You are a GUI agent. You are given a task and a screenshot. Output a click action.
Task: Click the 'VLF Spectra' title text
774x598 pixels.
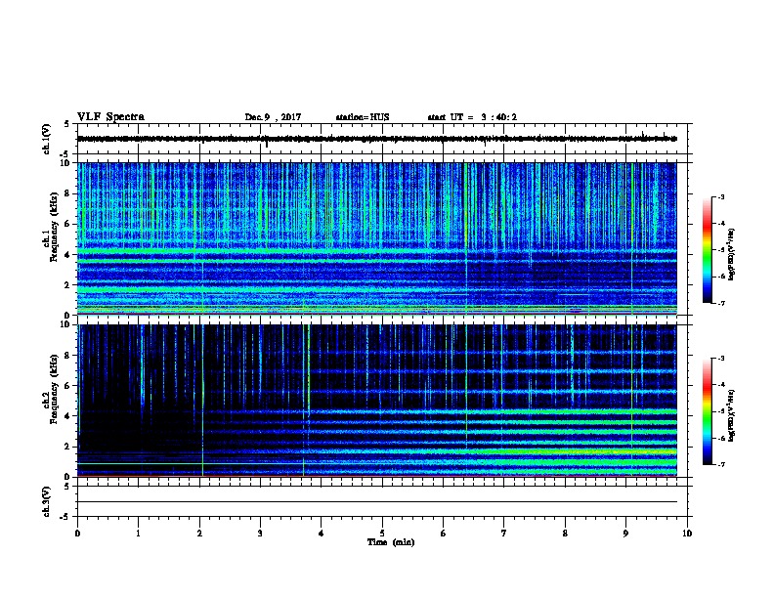coord(110,117)
